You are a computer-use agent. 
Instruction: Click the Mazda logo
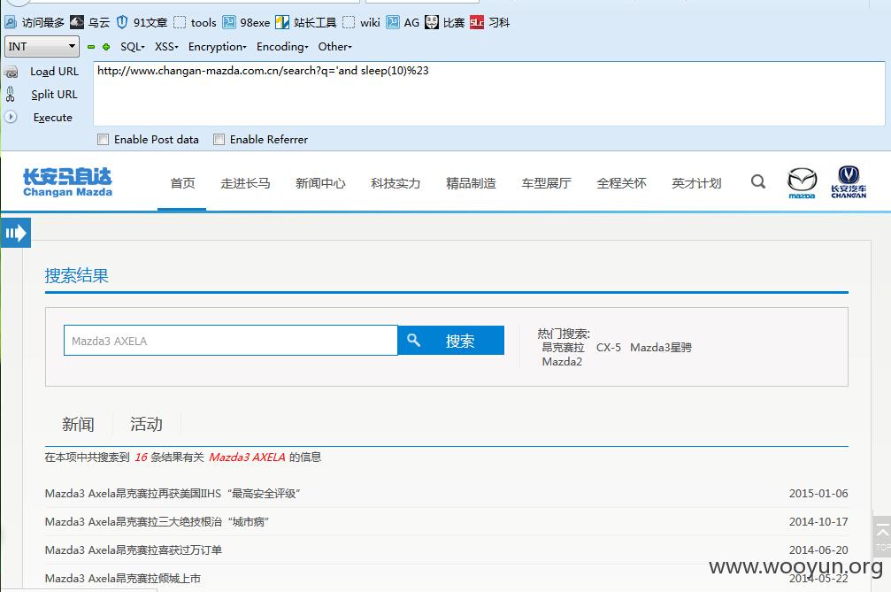pos(802,182)
